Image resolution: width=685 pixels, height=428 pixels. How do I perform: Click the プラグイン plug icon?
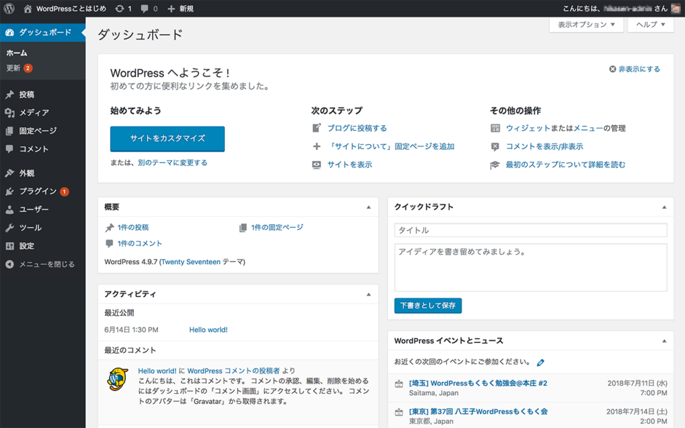[x=9, y=191]
